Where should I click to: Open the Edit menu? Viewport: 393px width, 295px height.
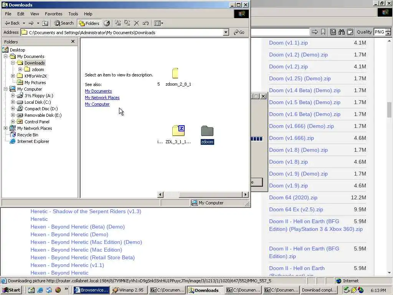click(x=21, y=14)
